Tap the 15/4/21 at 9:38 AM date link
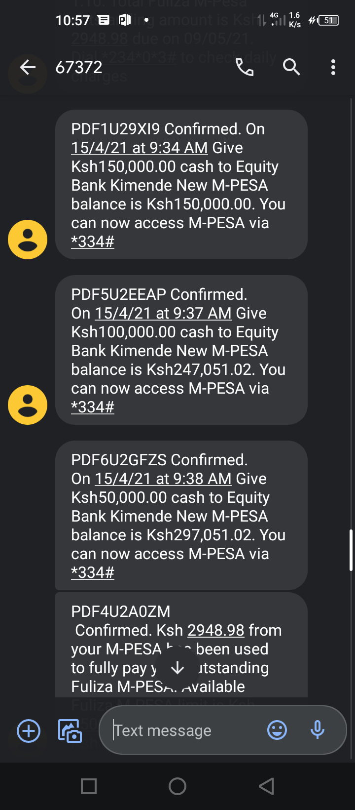The height and width of the screenshot is (810, 355). pyautogui.click(x=163, y=479)
